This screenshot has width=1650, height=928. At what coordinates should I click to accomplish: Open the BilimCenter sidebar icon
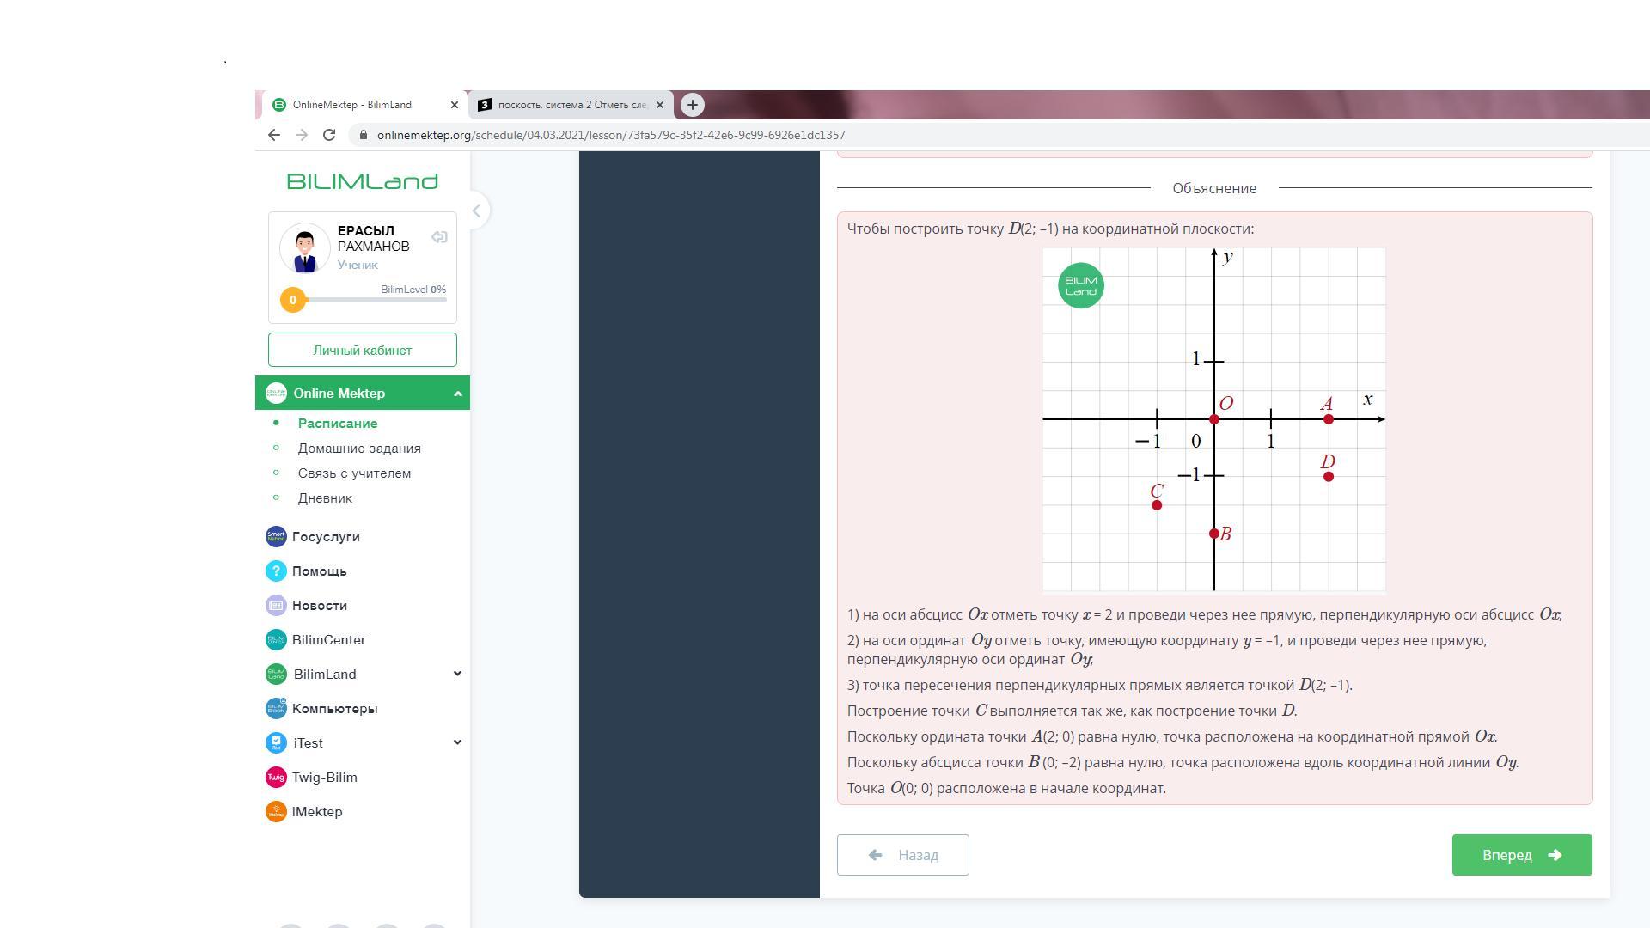tap(276, 640)
